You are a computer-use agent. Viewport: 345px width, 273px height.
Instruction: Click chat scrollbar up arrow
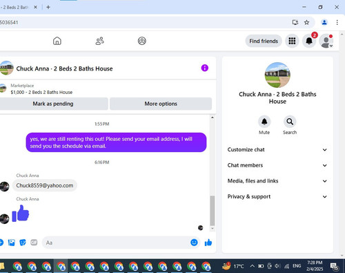coord(213,117)
